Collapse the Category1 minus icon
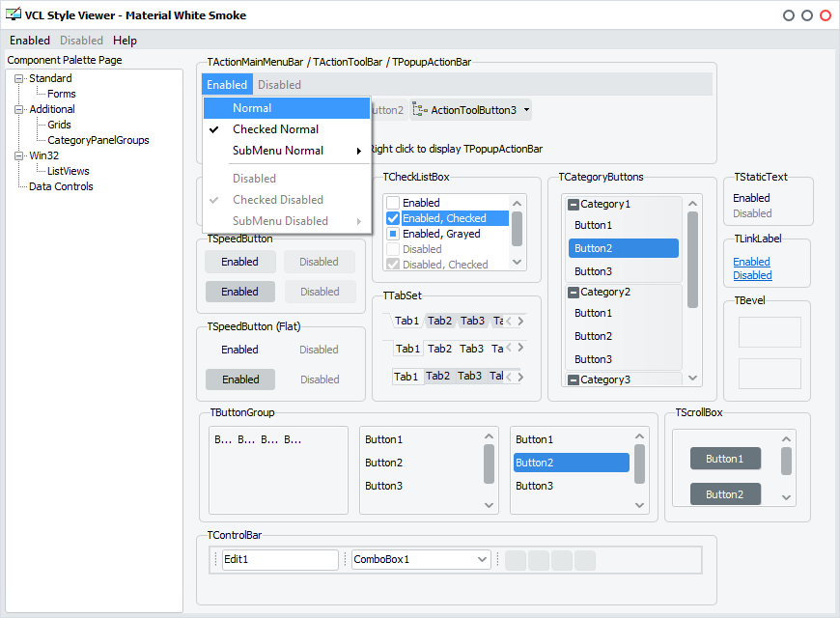This screenshot has height=618, width=840. point(574,204)
